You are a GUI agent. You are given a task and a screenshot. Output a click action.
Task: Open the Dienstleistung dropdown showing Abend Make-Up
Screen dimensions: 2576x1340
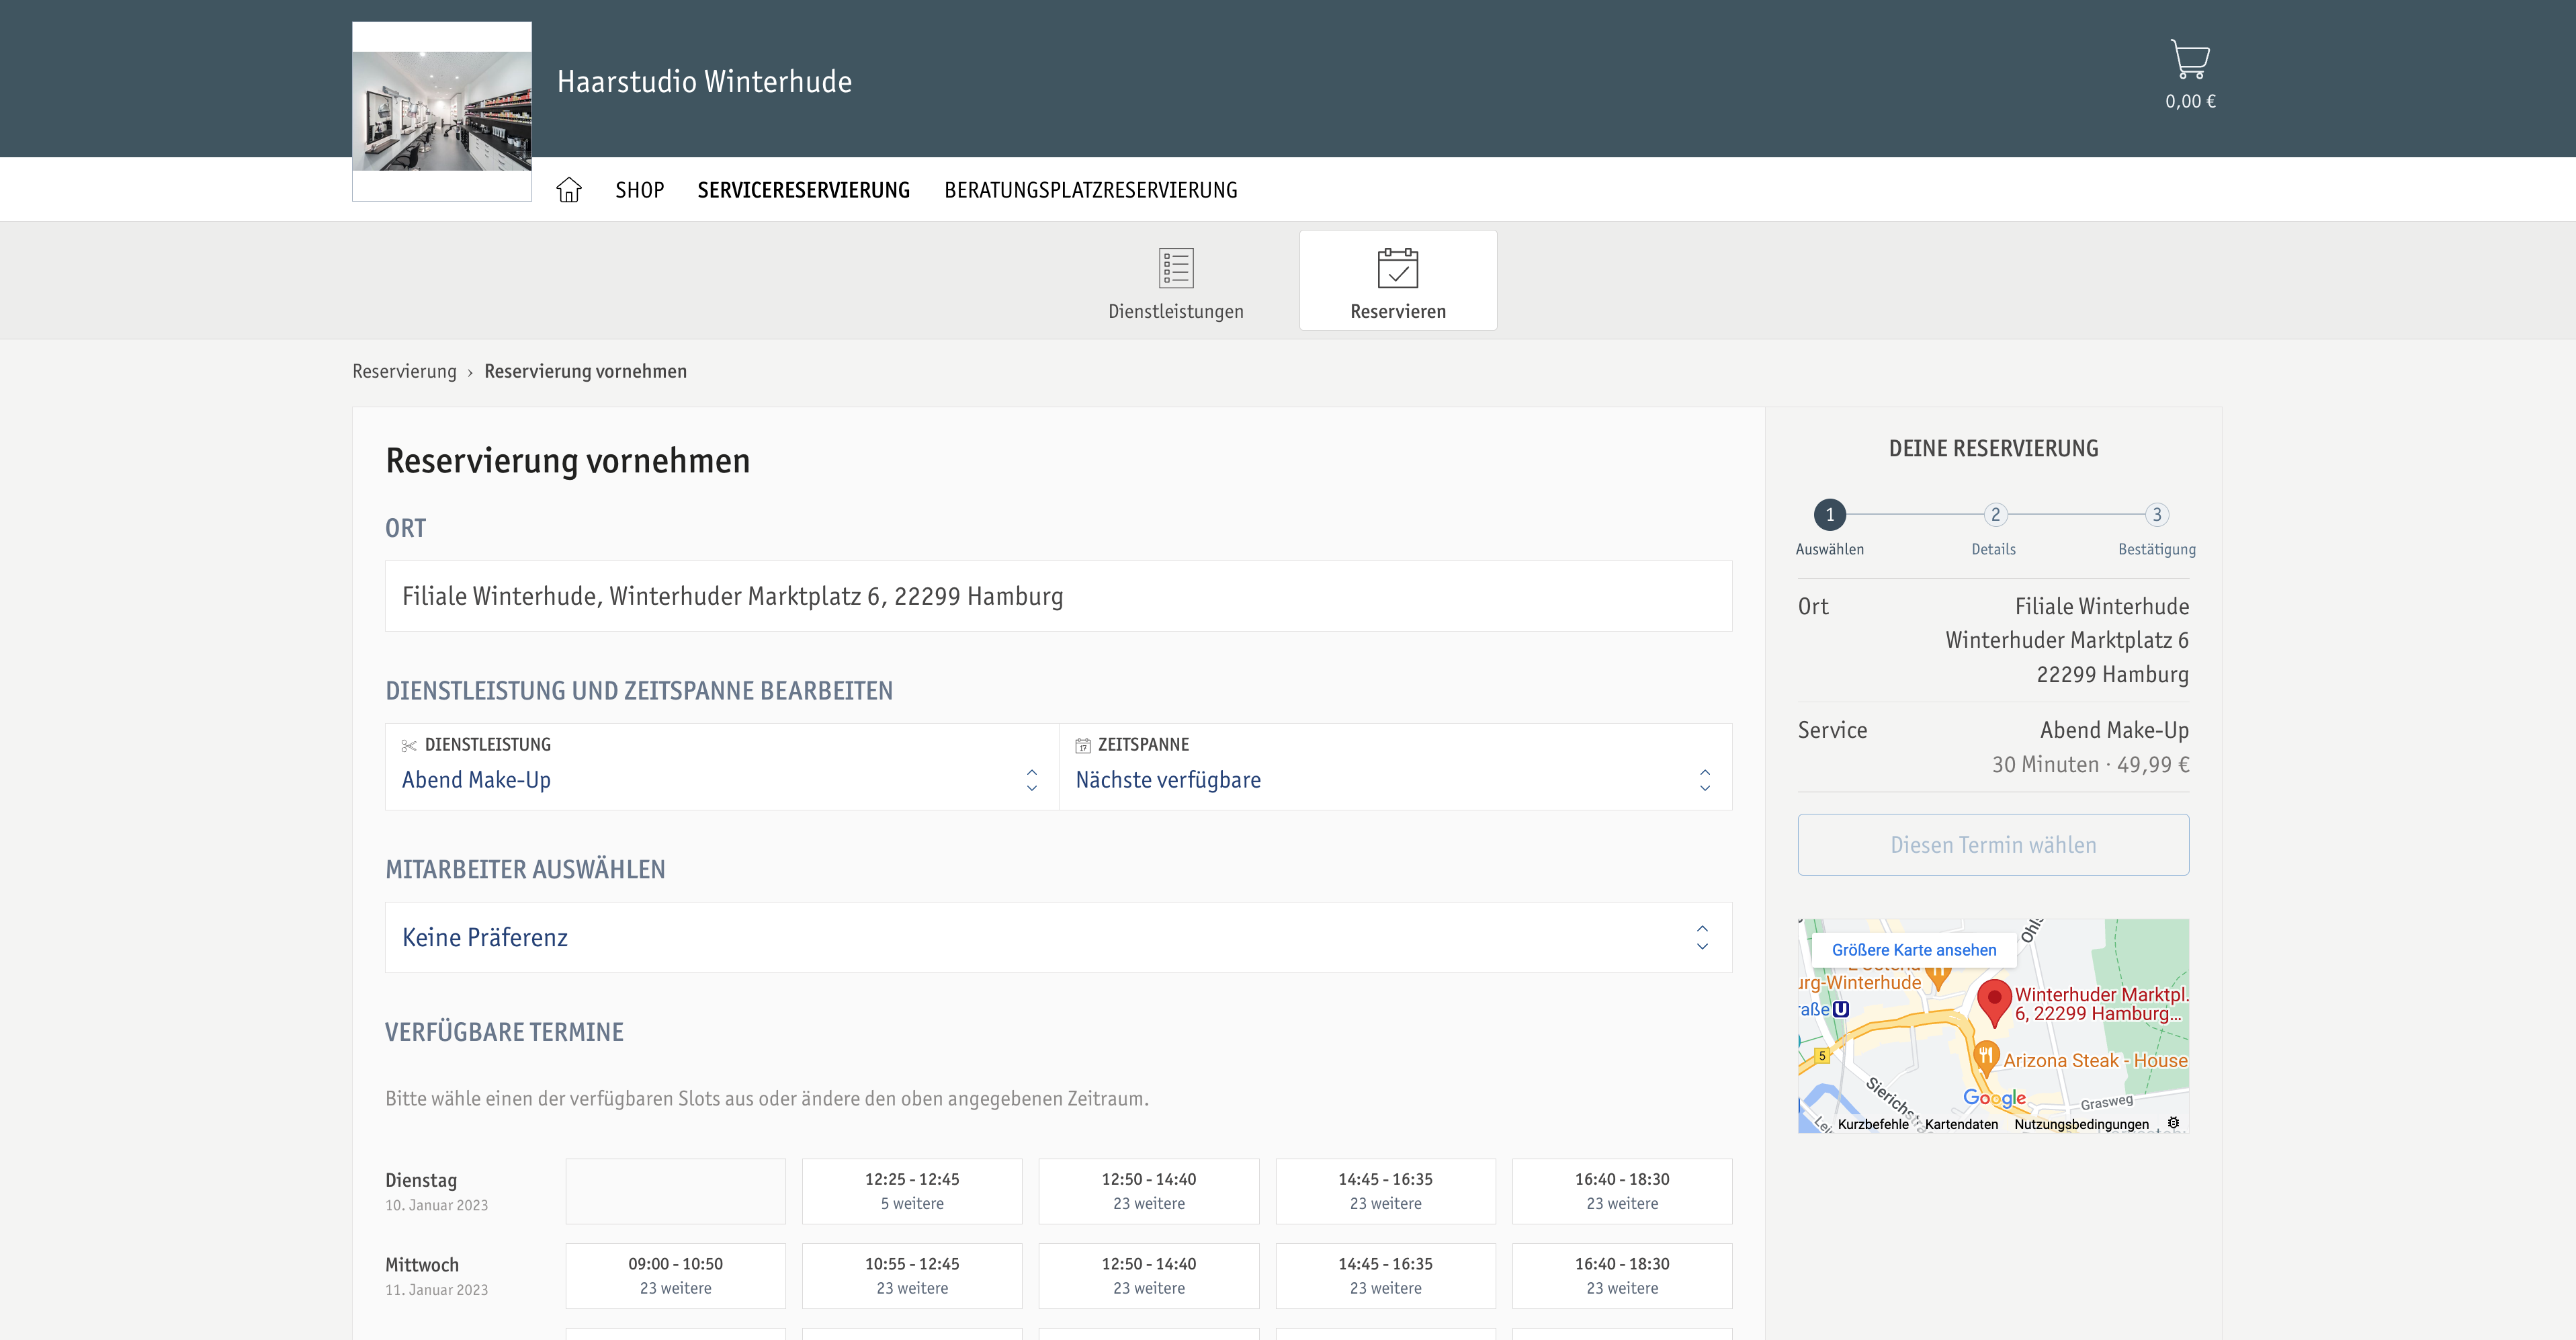click(x=722, y=767)
